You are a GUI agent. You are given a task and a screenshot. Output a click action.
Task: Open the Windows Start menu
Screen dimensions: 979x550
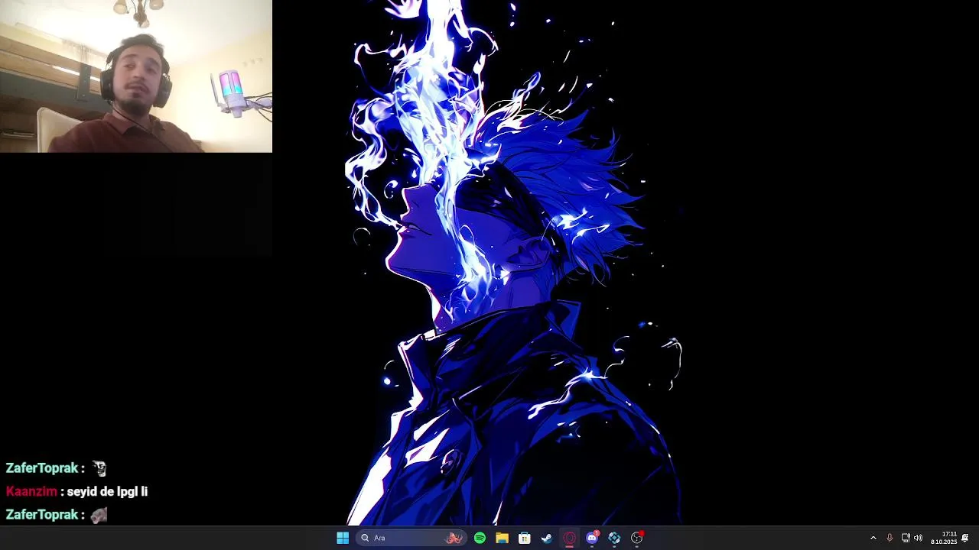[x=343, y=538]
